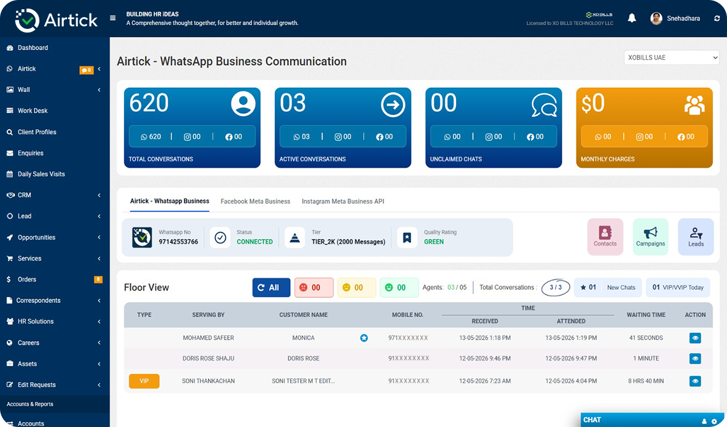Switch to Facebook Meta Business tab
Viewport: 727px width, 427px height.
click(x=256, y=202)
